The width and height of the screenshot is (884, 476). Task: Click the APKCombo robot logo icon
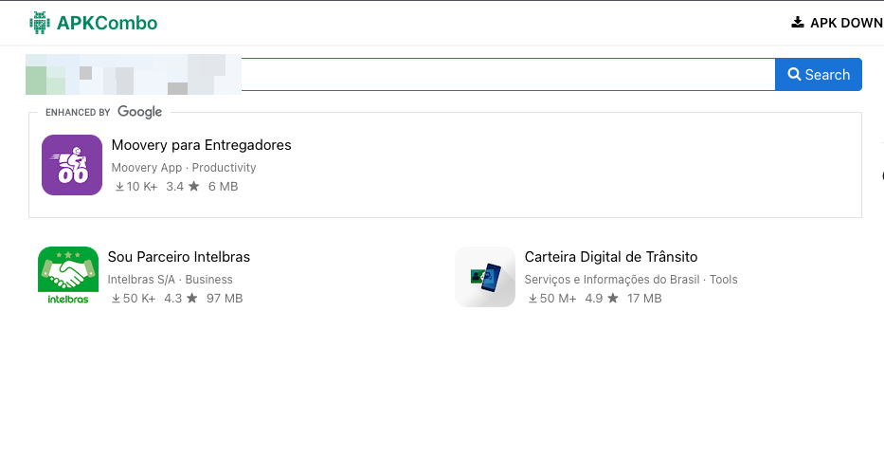pyautogui.click(x=40, y=23)
